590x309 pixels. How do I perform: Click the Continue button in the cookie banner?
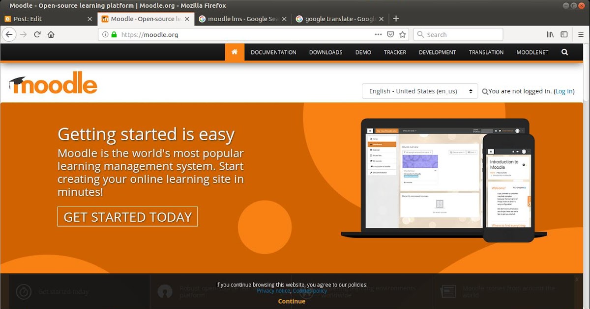291,301
